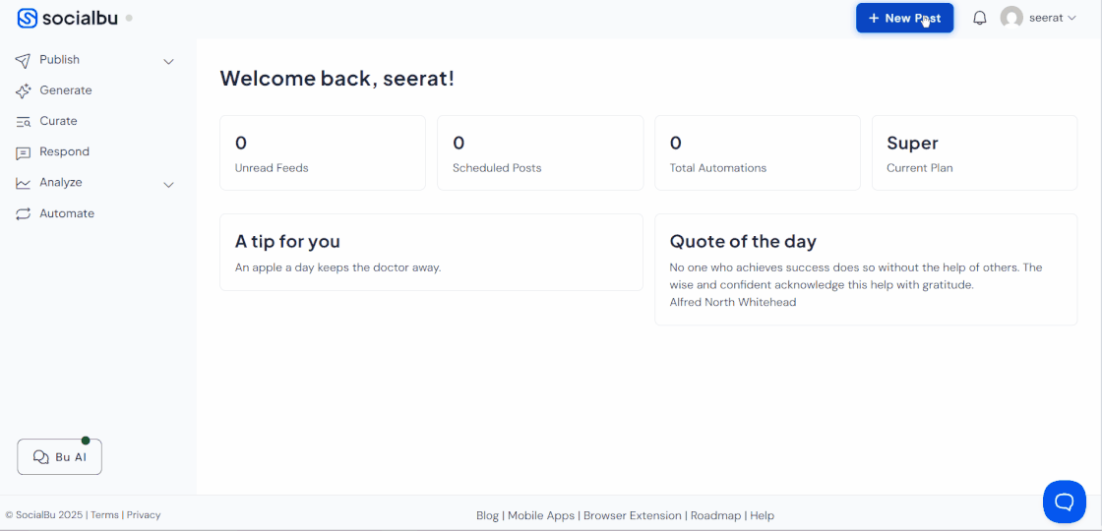Click the seerat profile avatar

pyautogui.click(x=1011, y=18)
